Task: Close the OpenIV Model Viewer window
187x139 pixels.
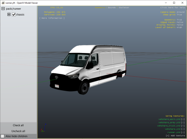Action: 182,3
